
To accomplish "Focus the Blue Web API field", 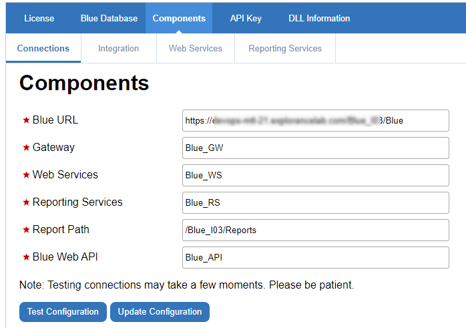I will pos(316,257).
